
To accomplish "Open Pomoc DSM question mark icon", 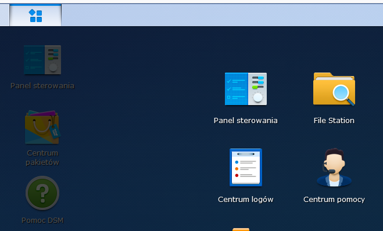I will 42,193.
